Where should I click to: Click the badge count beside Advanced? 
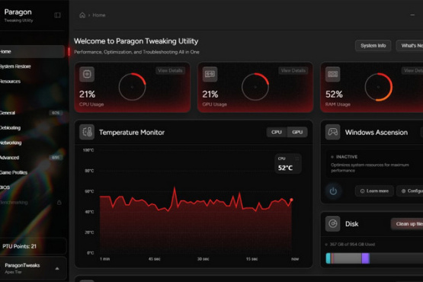tap(56, 158)
